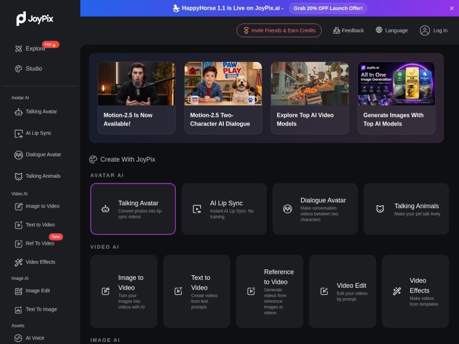Open Studio from the sidebar
Image resolution: width=459 pixels, height=344 pixels.
[x=29, y=69]
